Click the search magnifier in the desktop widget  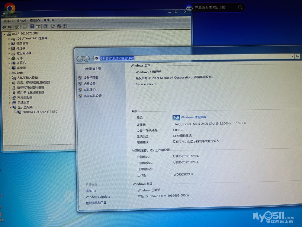point(240,8)
